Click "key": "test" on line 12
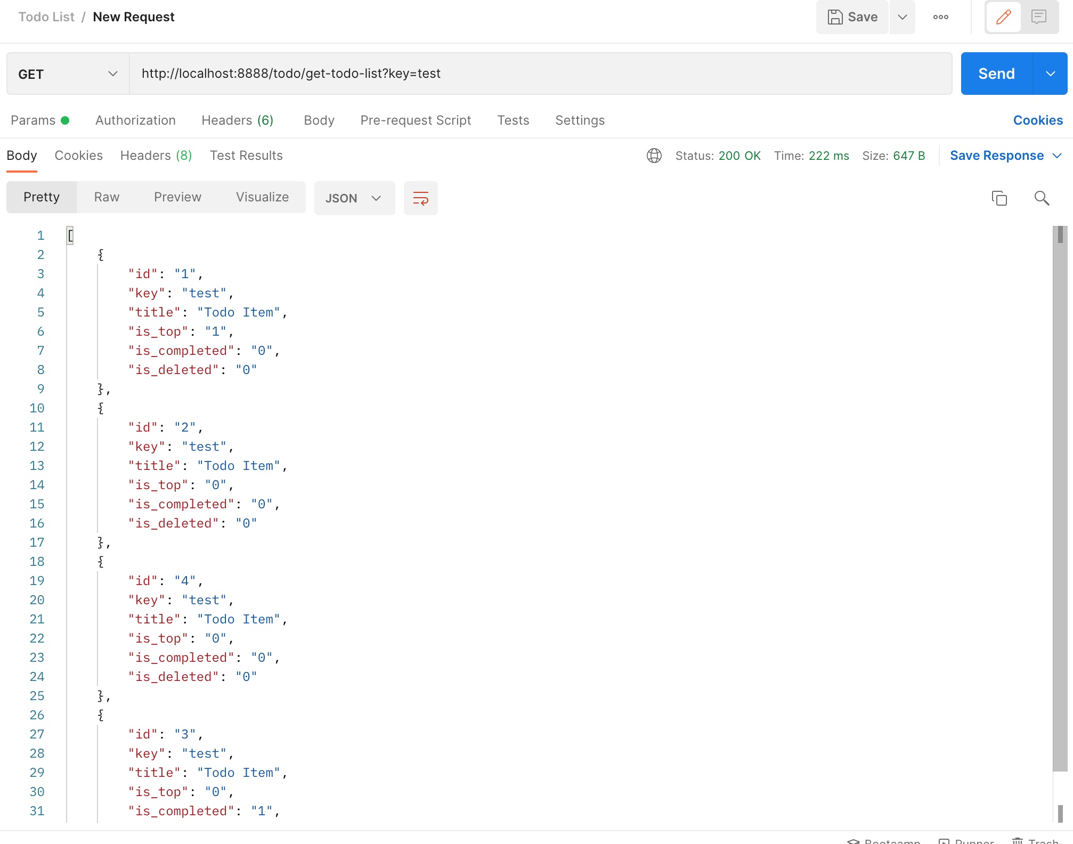This screenshot has width=1073, height=844. (x=181, y=447)
